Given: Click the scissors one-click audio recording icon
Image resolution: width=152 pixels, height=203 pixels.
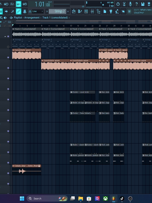Looking at the screenshot, I should [124, 4].
